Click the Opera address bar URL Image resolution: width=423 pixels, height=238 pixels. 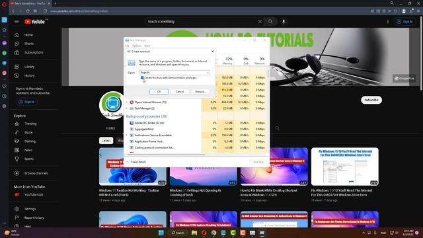79,11
